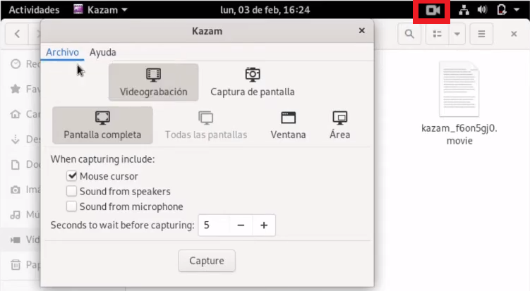Close the Kazam window
The height and width of the screenshot is (291, 530).
(361, 31)
